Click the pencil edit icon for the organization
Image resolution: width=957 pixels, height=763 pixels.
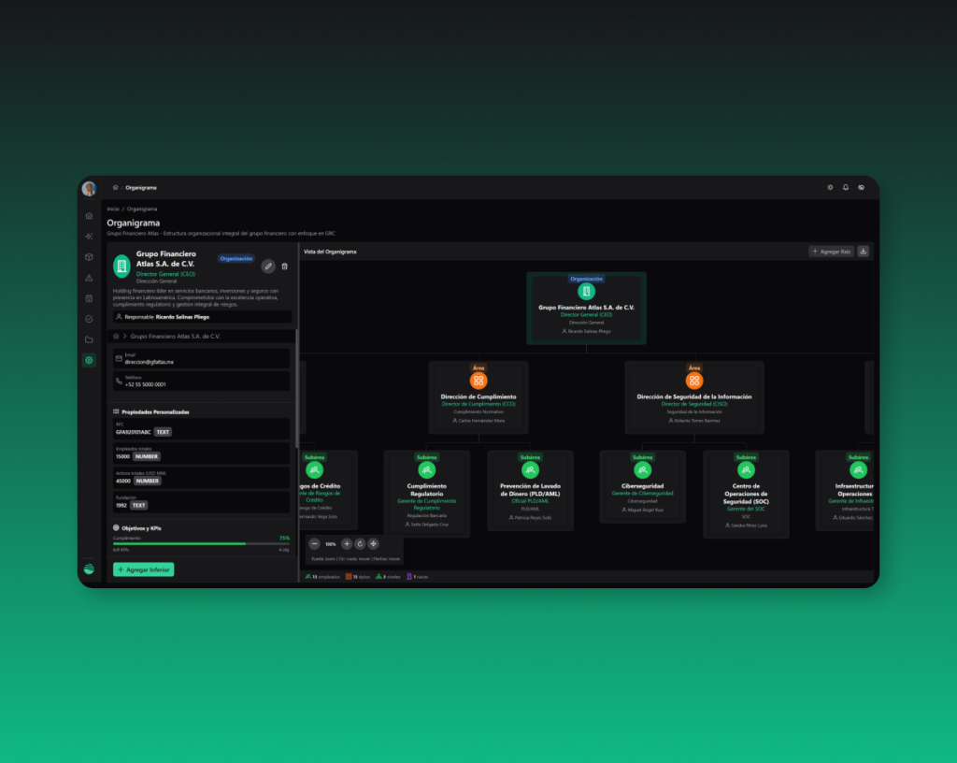coord(268,266)
